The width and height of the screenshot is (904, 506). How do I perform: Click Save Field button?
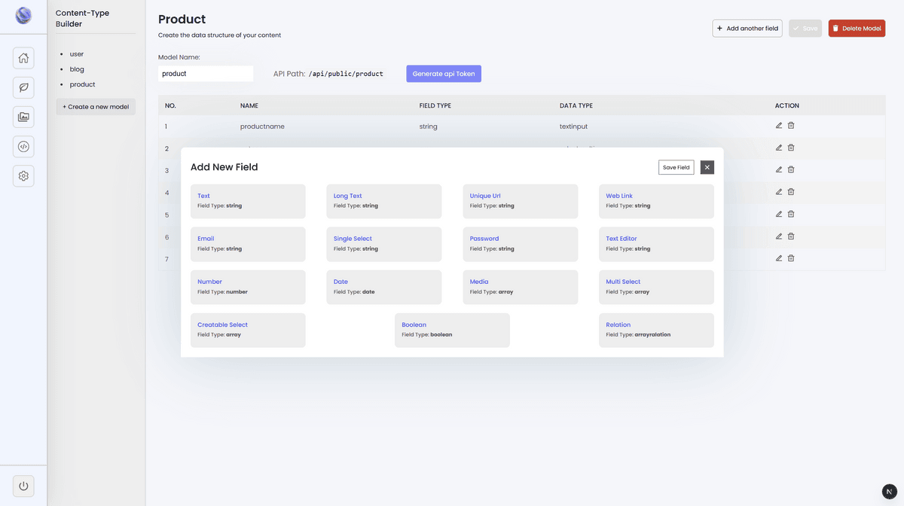676,167
